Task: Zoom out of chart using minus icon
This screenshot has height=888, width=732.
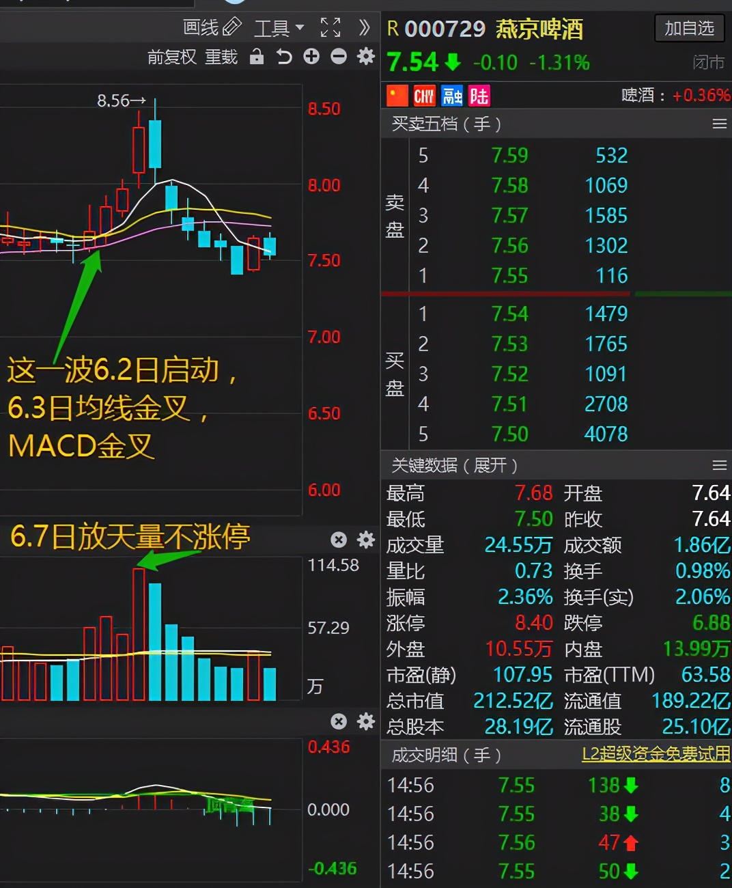Action: pos(339,57)
